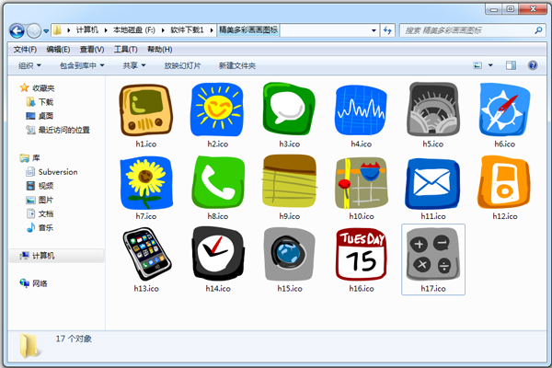Open Subversion library in the sidebar

[x=57, y=172]
